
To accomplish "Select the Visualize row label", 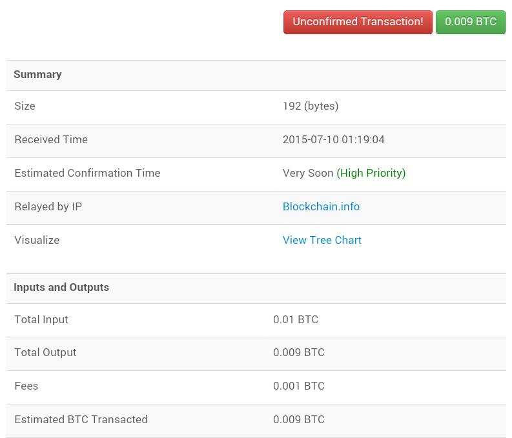I will (37, 240).
